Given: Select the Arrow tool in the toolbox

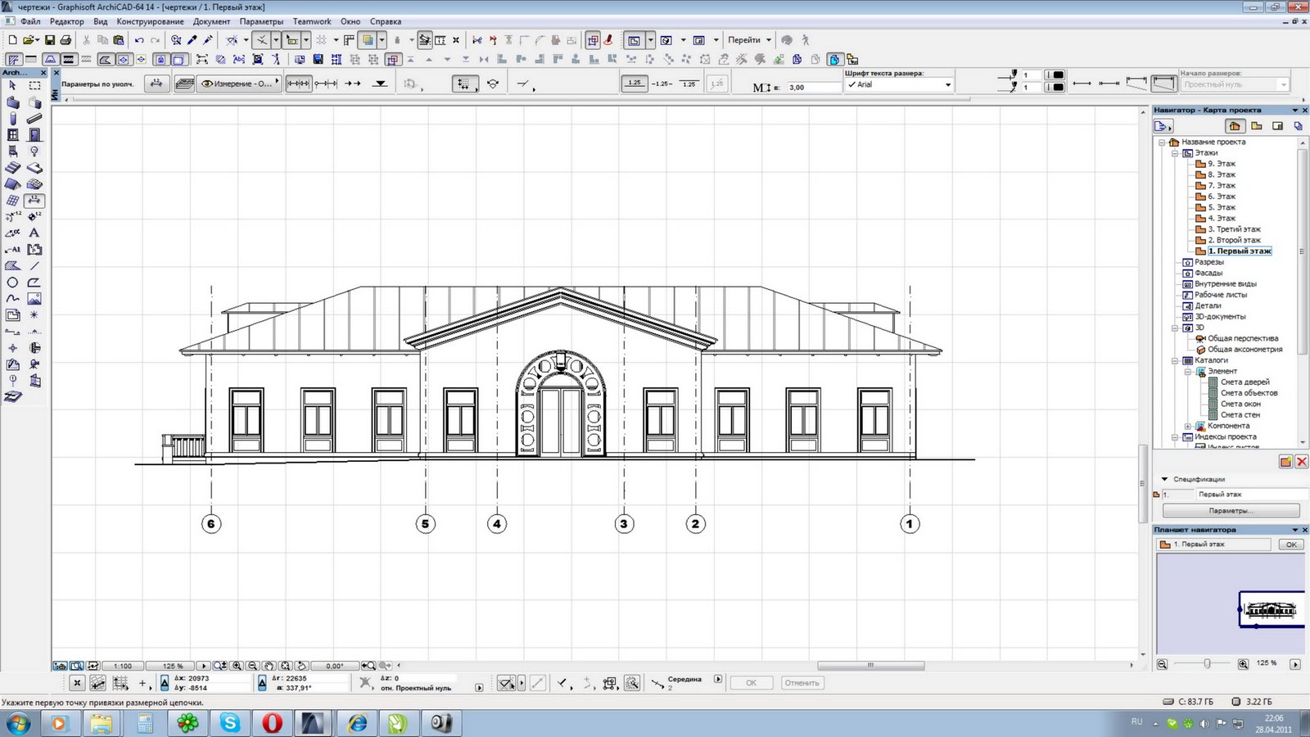Looking at the screenshot, I should (12, 85).
